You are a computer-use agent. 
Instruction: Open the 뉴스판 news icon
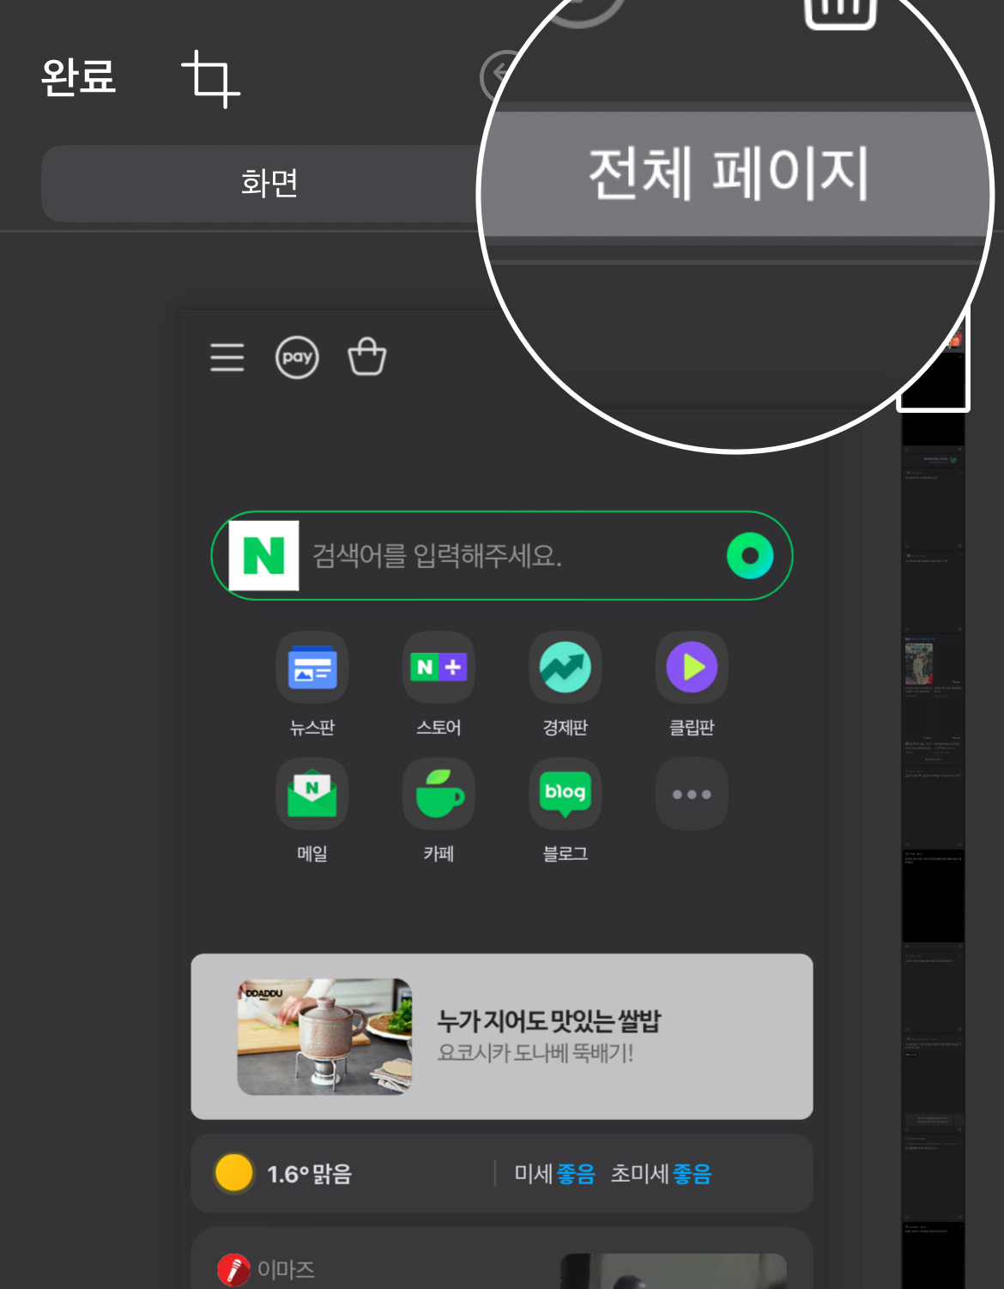tap(312, 668)
